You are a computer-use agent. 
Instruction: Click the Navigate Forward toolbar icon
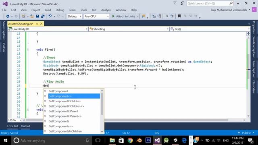[16, 16]
